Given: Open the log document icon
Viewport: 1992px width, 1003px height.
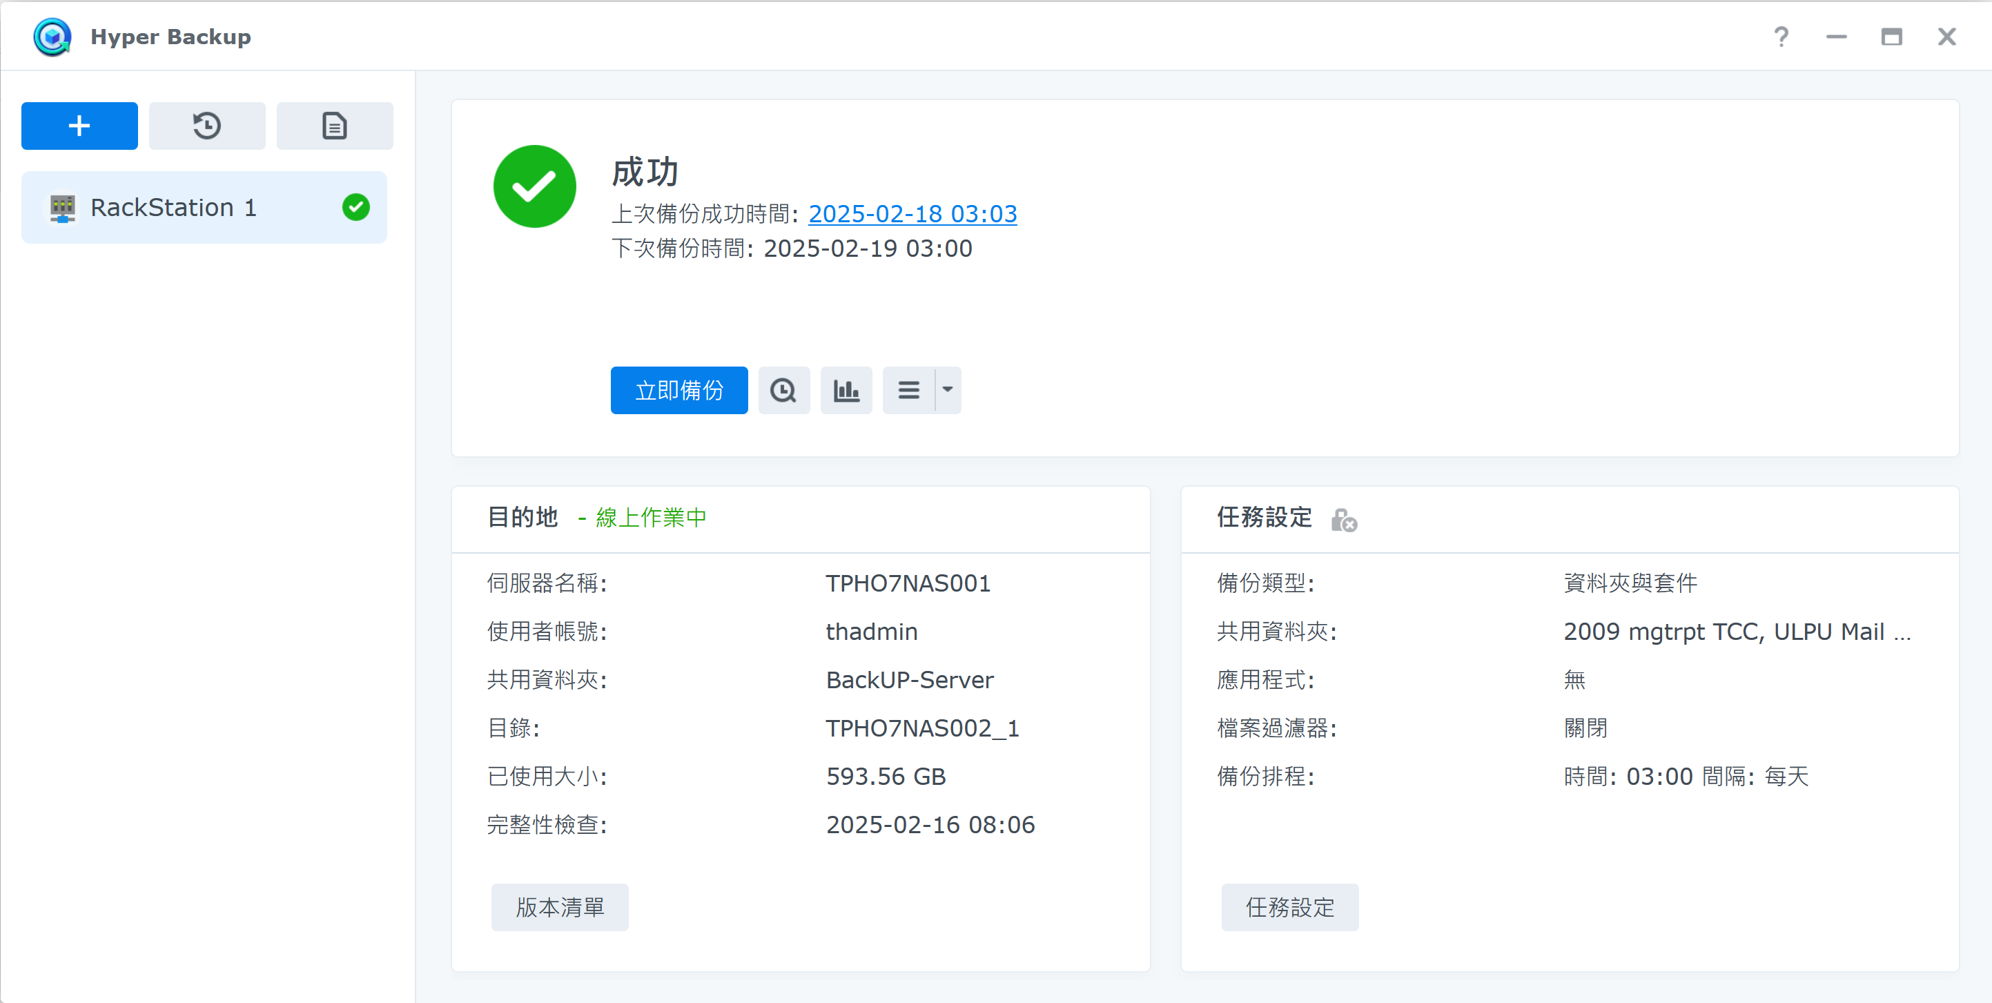Looking at the screenshot, I should click(334, 125).
